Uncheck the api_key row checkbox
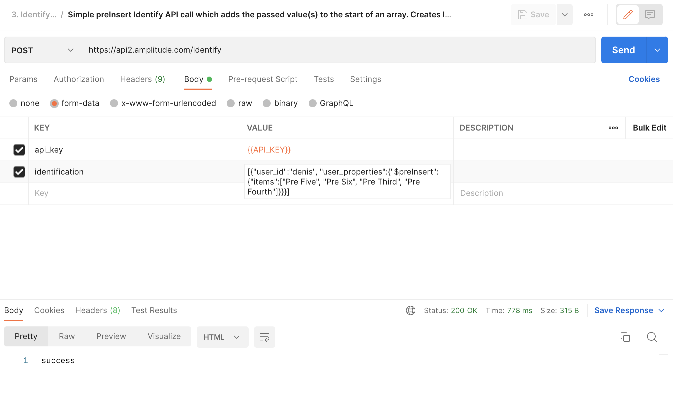674x407 pixels. tap(19, 150)
